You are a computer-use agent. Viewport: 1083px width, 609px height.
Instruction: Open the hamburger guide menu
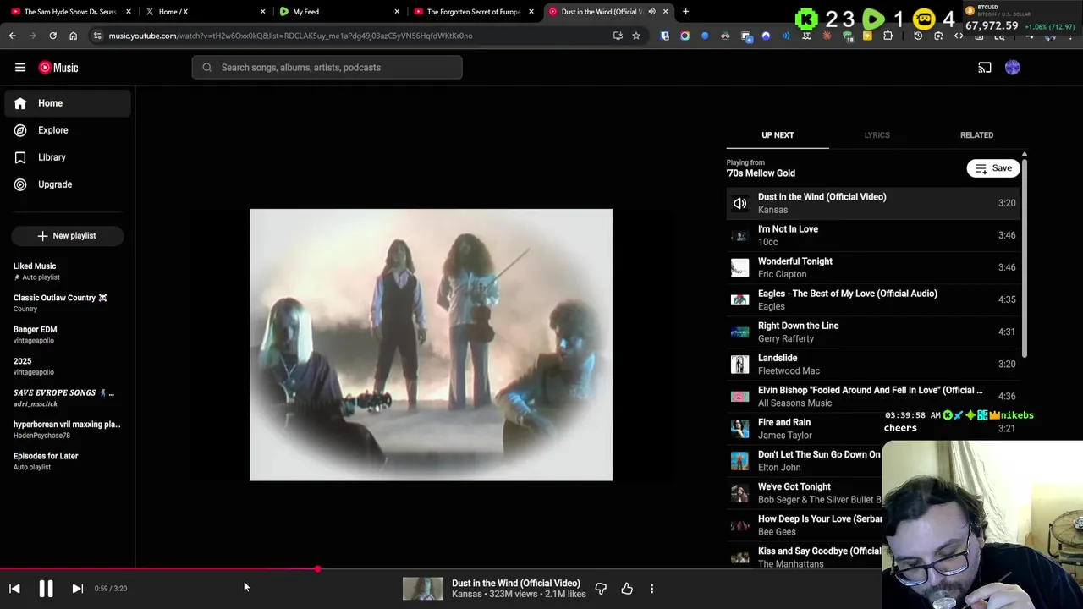(20, 68)
